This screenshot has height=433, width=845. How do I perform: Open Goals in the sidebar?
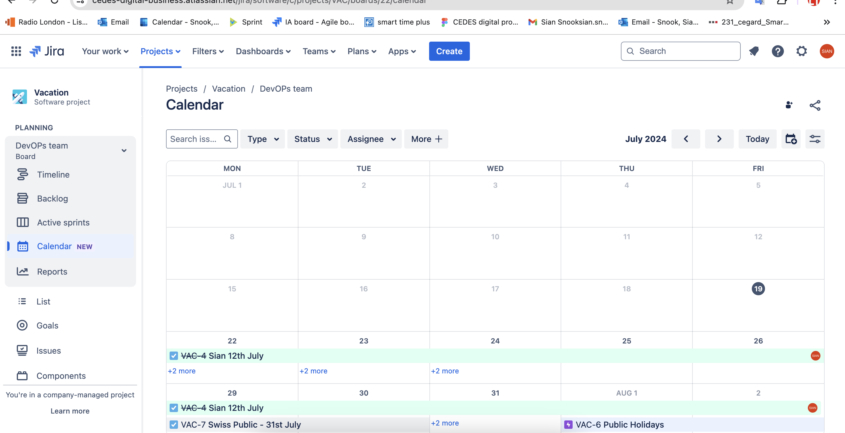pos(70,325)
